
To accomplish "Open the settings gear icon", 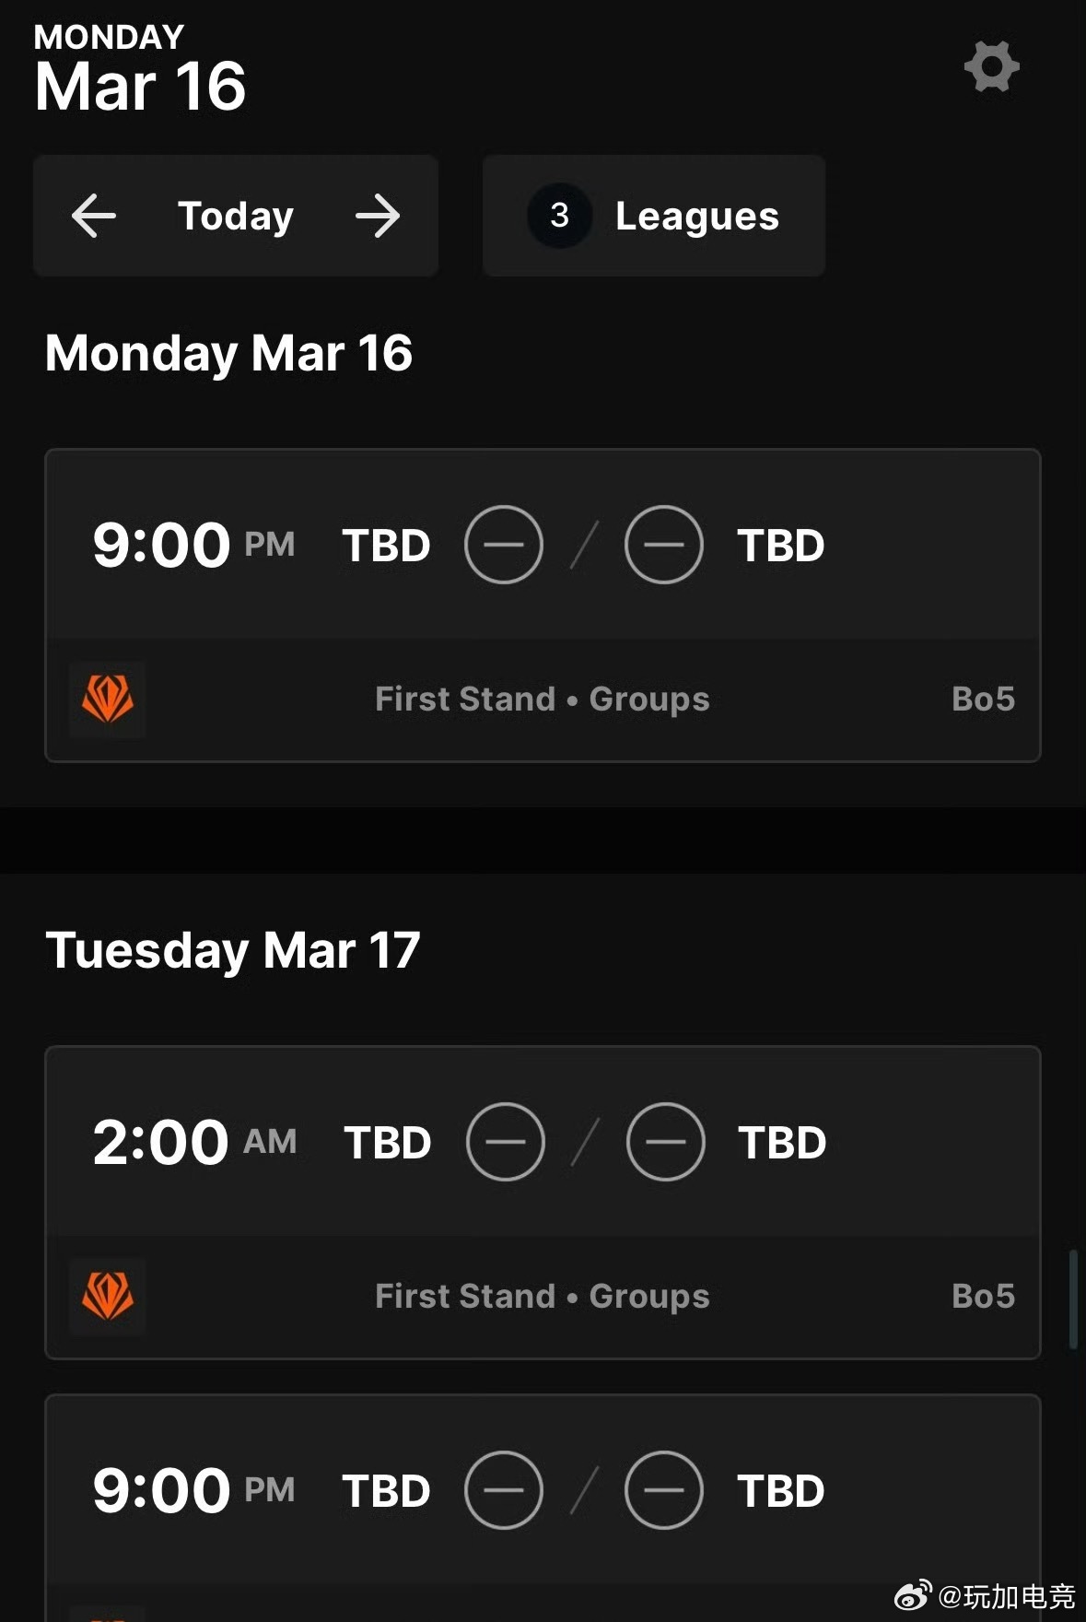I will tap(991, 66).
